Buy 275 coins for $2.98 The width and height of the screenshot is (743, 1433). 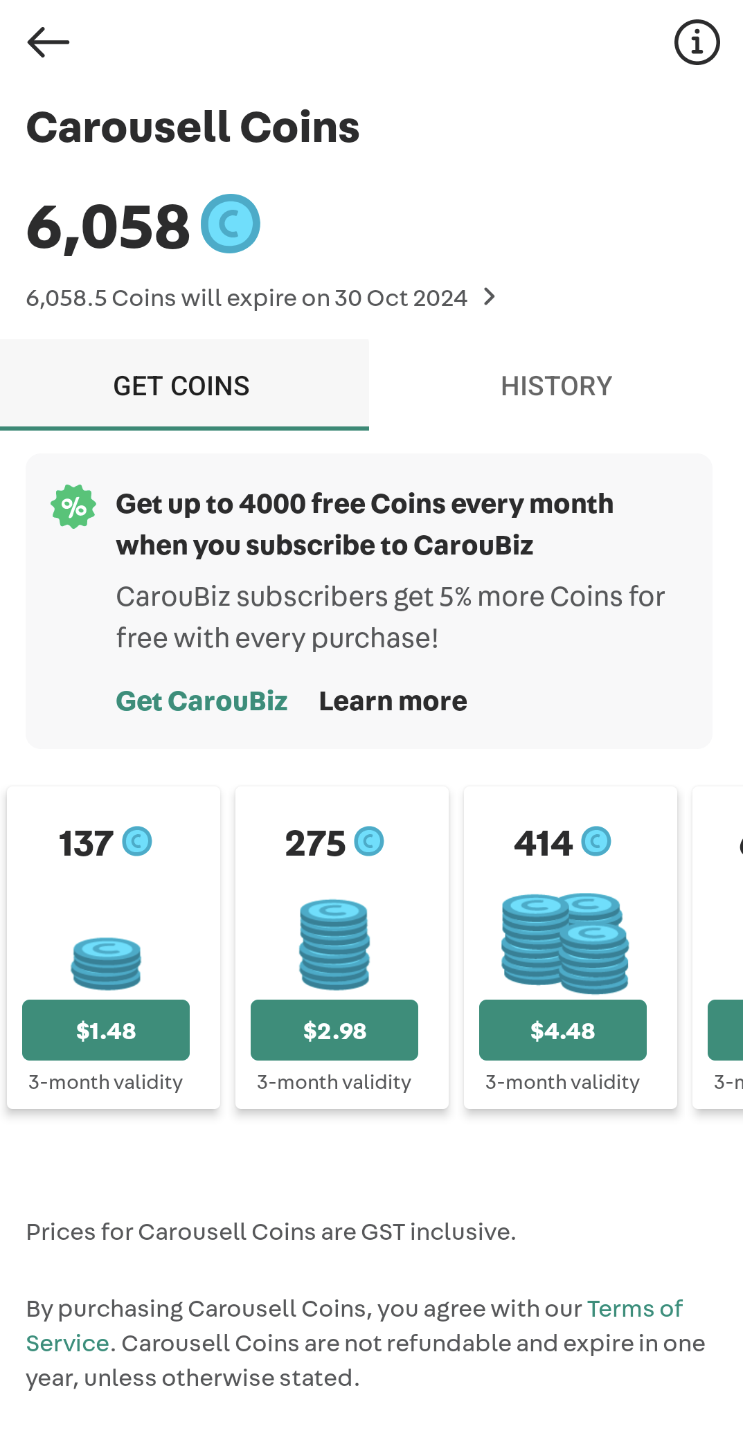[334, 1030]
